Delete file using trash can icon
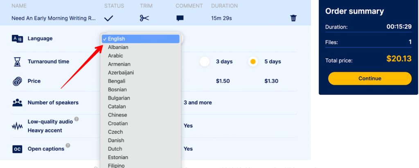The height and width of the screenshot is (168, 419). coord(293,18)
